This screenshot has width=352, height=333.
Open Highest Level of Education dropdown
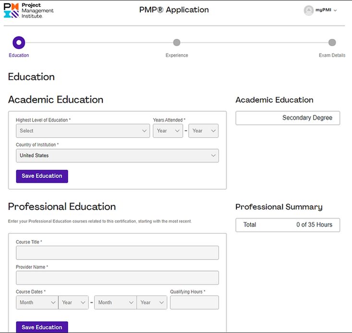point(83,131)
